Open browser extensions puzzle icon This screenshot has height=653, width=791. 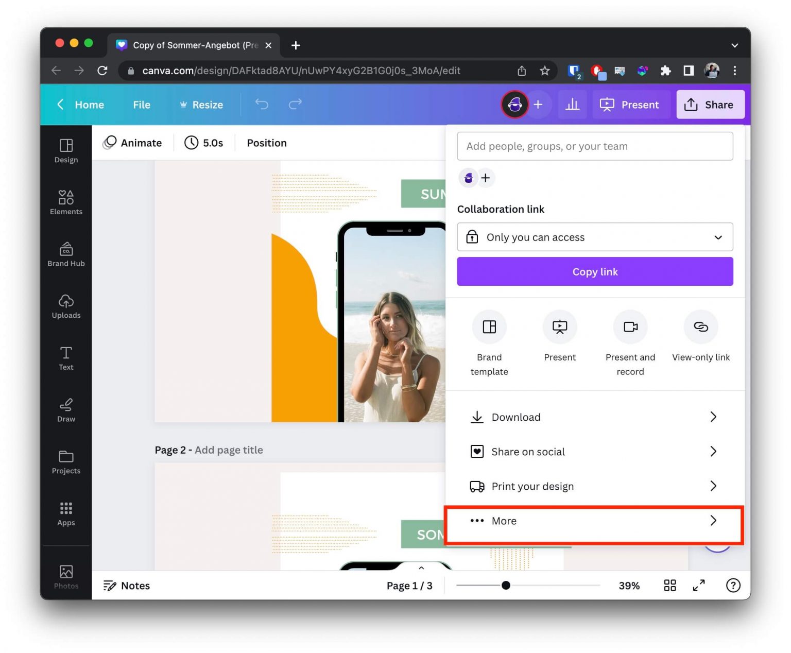[665, 71]
